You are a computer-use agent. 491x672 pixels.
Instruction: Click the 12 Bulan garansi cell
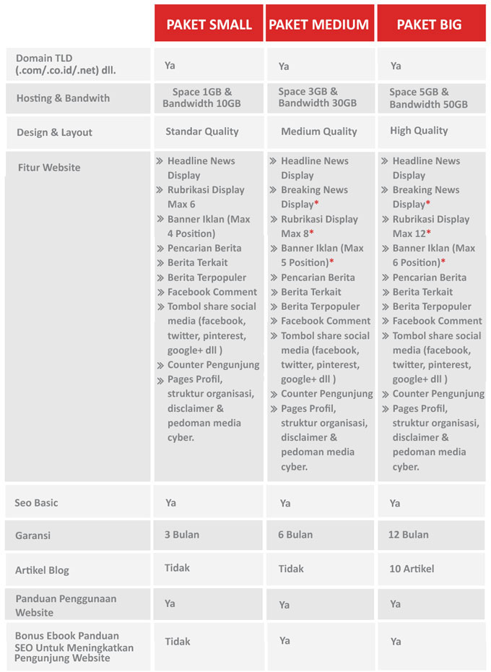pos(408,535)
